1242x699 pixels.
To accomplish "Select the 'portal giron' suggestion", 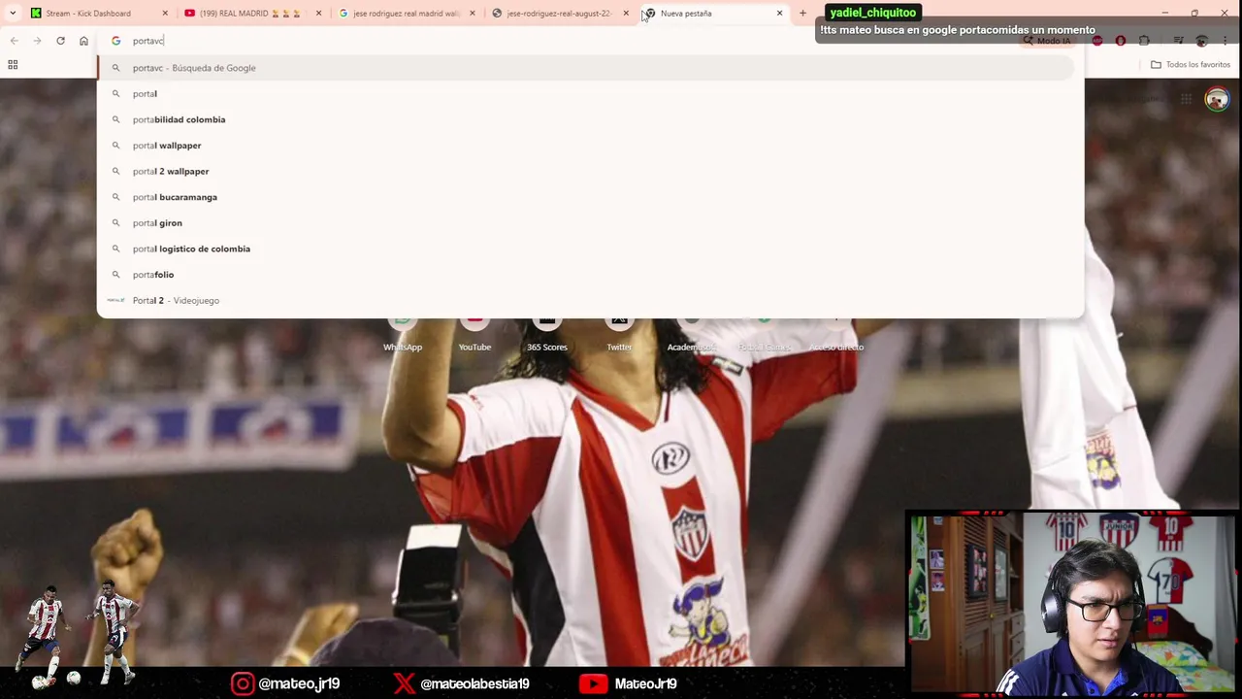I will click(x=590, y=223).
